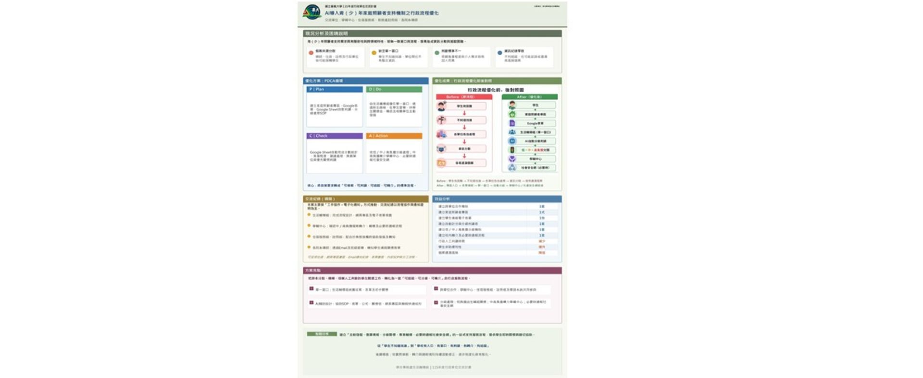923x378 pixels.
Task: Click the round blue AI icon
Action: click(512, 141)
